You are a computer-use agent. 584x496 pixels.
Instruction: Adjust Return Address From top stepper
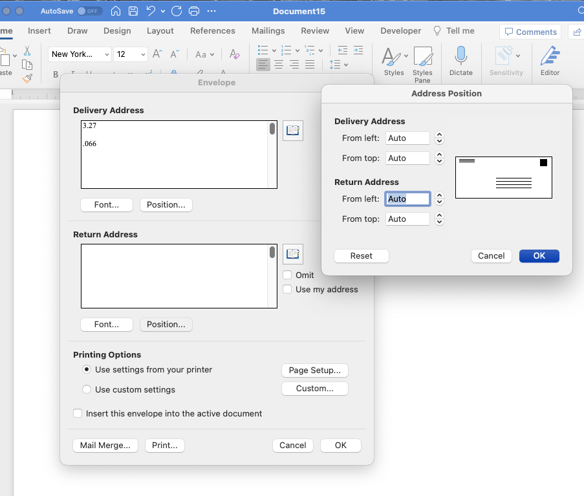440,219
